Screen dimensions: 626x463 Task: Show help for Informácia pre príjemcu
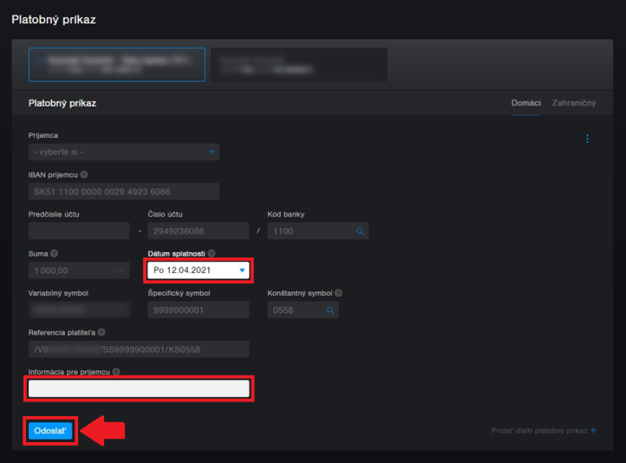[x=116, y=372]
